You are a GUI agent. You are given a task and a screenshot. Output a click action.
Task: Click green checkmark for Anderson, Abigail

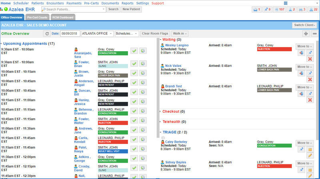(134, 82)
